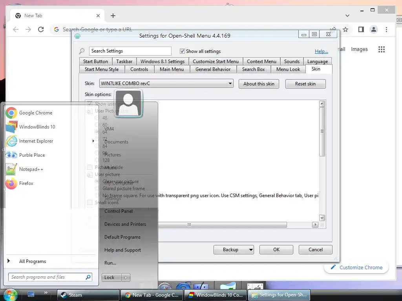Screen dimensions: 402x301
Task: Toggle Picture inside checkbox
Action: [90, 167]
